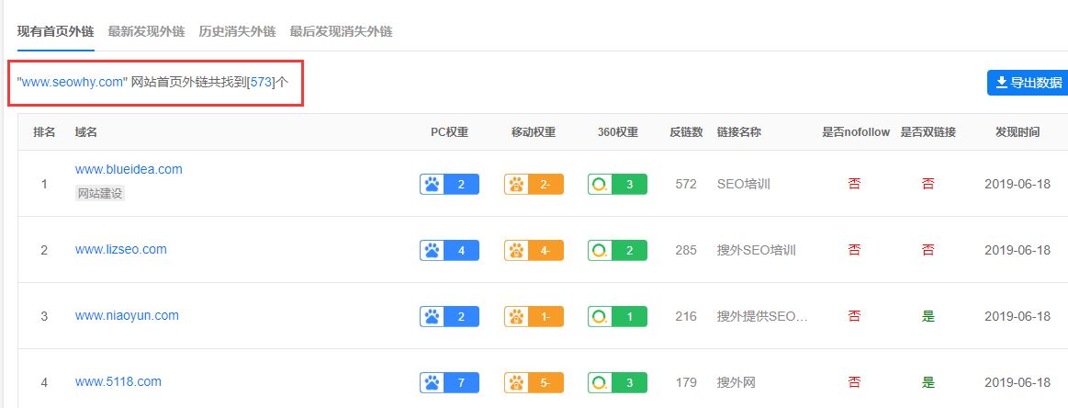Screen dimensions: 1068x408
Task: Click 360 weight badge for www.lizseo.com
Action: [x=618, y=250]
